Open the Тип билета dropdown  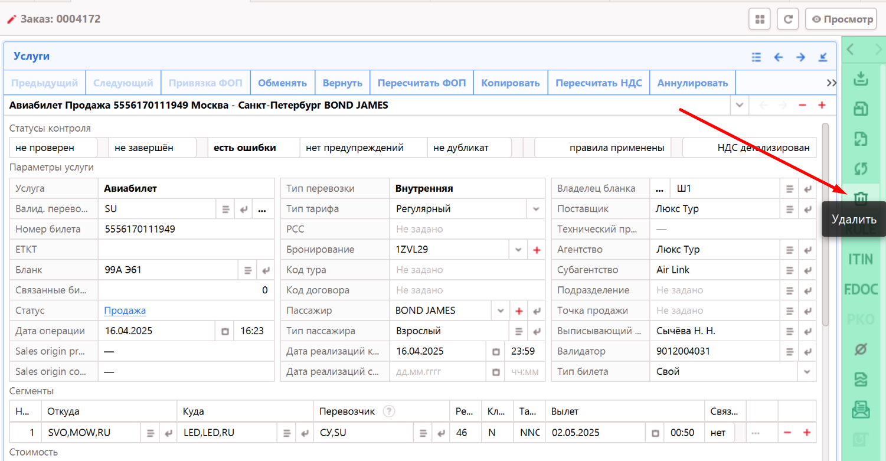pos(806,372)
